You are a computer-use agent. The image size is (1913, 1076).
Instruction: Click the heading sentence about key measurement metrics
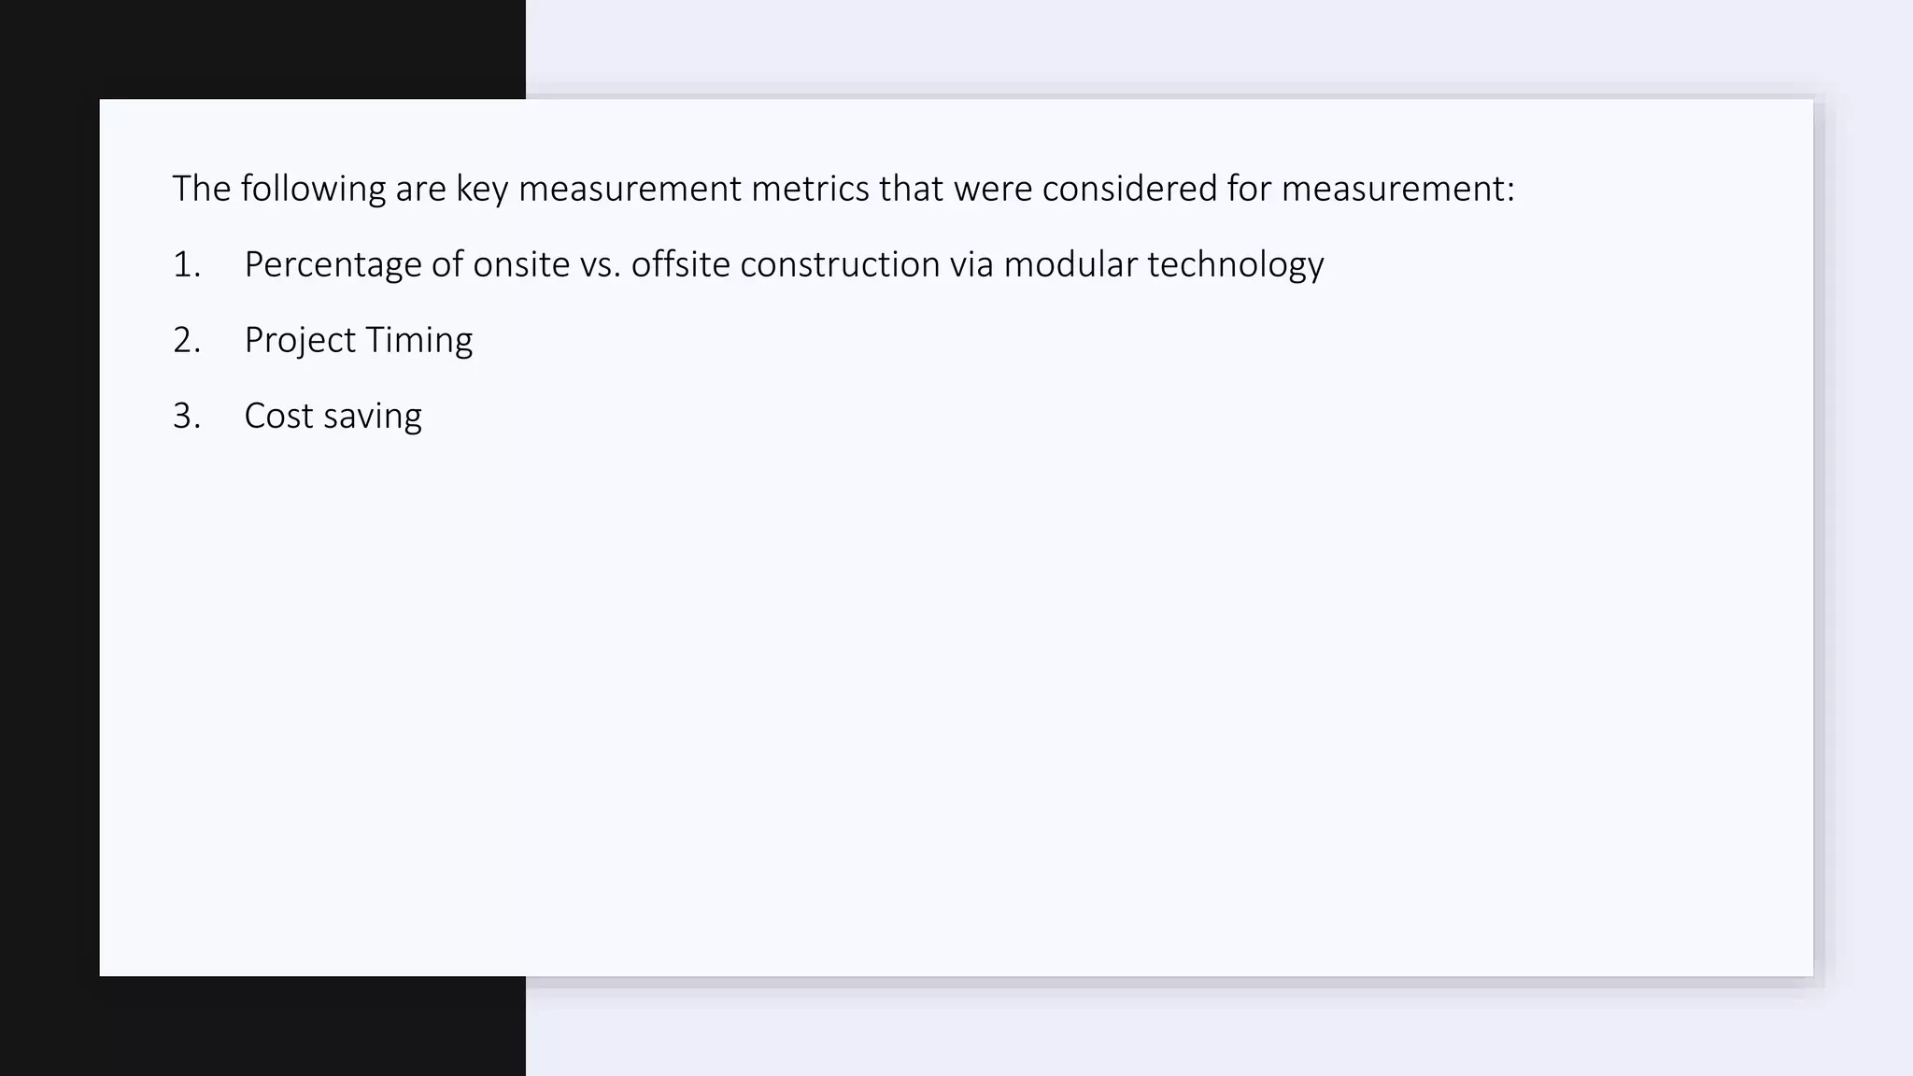(x=843, y=189)
